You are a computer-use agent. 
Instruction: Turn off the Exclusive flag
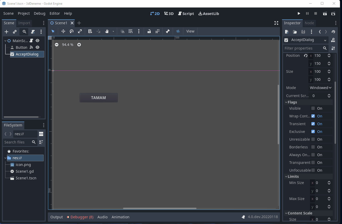pos(314,132)
